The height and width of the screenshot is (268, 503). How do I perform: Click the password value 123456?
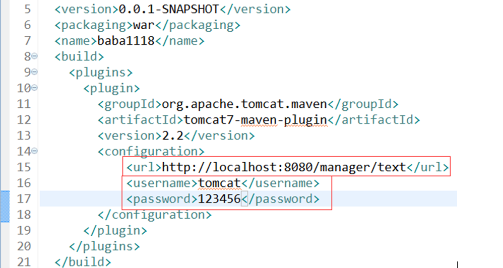click(219, 199)
